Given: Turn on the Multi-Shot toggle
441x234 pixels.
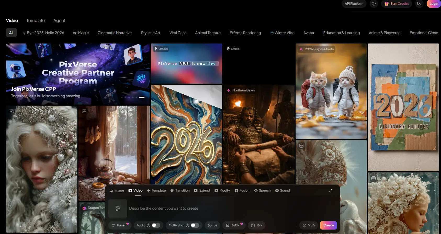Looking at the screenshot, I should [x=195, y=225].
